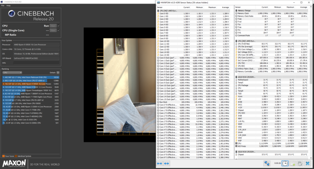This screenshot has height=169, width=314.
Task: Select the CPU Package temperature row
Action: tap(272, 85)
